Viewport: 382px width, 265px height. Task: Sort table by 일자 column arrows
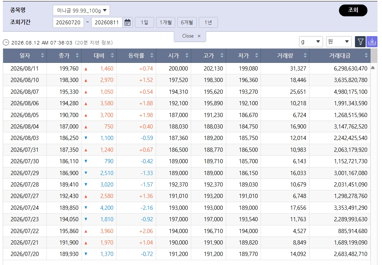(x=42, y=55)
